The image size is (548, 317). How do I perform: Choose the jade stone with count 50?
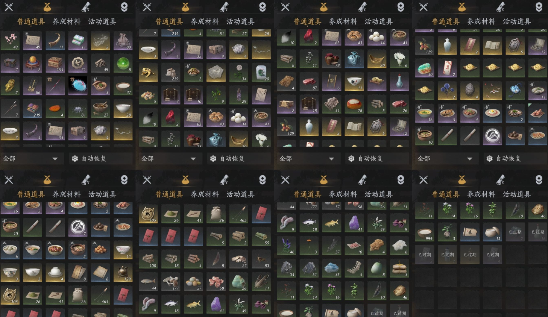(x=425, y=68)
